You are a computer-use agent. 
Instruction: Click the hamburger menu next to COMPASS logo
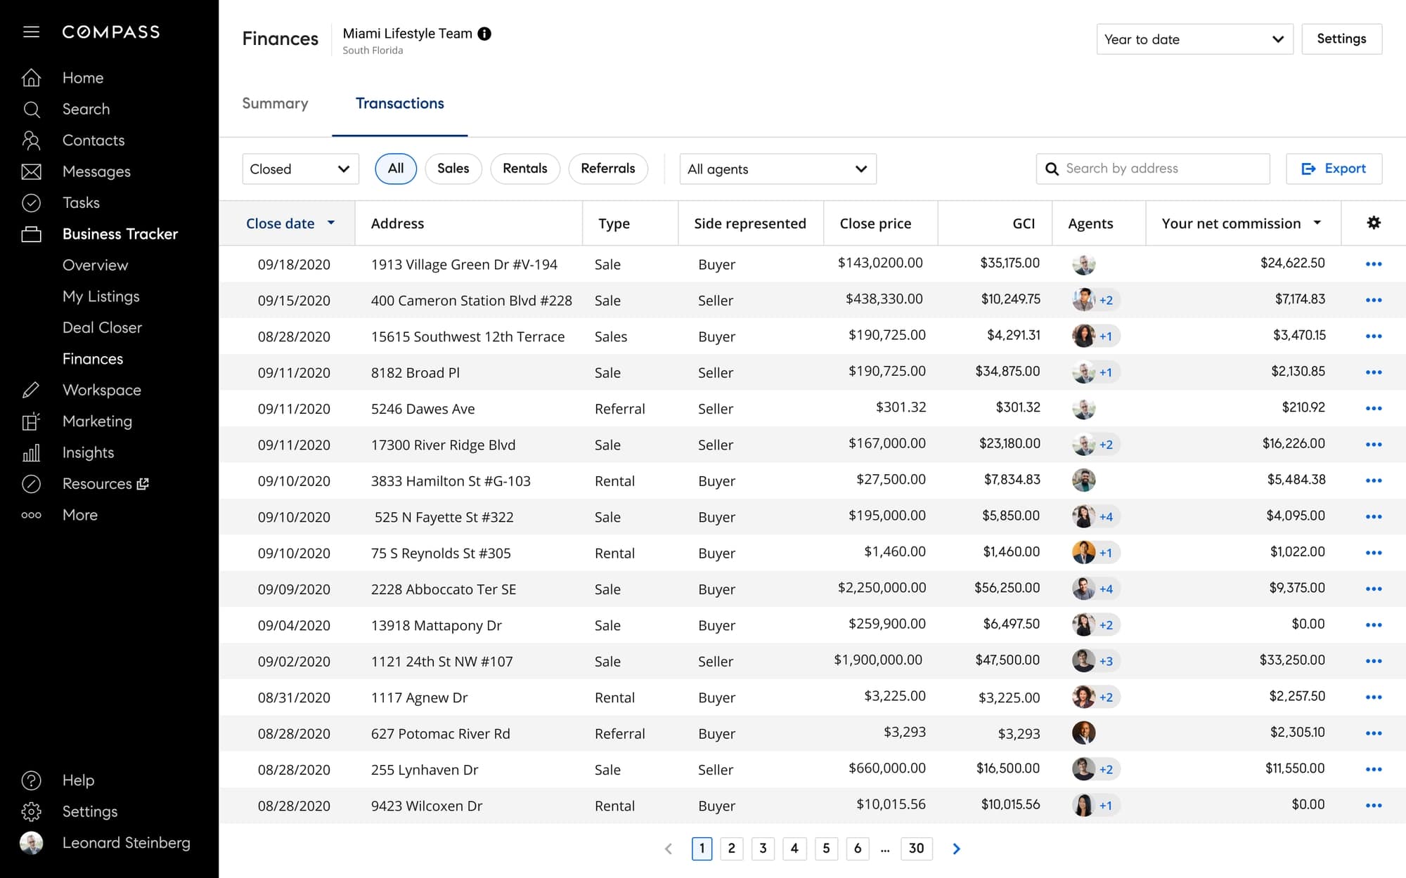coord(31,31)
